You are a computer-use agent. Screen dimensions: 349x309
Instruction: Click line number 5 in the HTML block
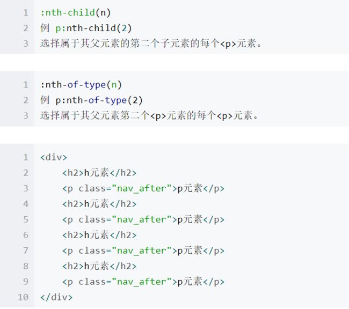coord(26,219)
